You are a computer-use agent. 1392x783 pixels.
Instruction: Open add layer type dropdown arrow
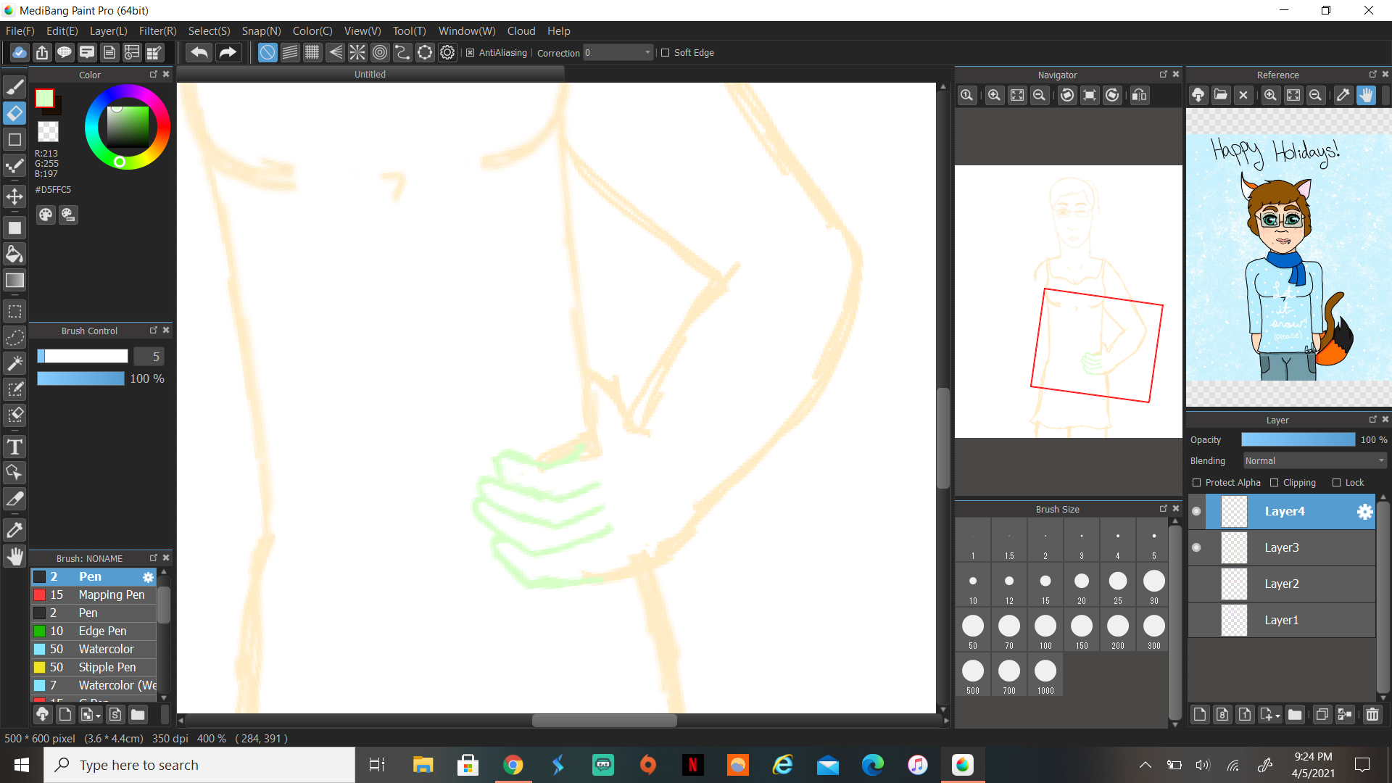click(1277, 716)
